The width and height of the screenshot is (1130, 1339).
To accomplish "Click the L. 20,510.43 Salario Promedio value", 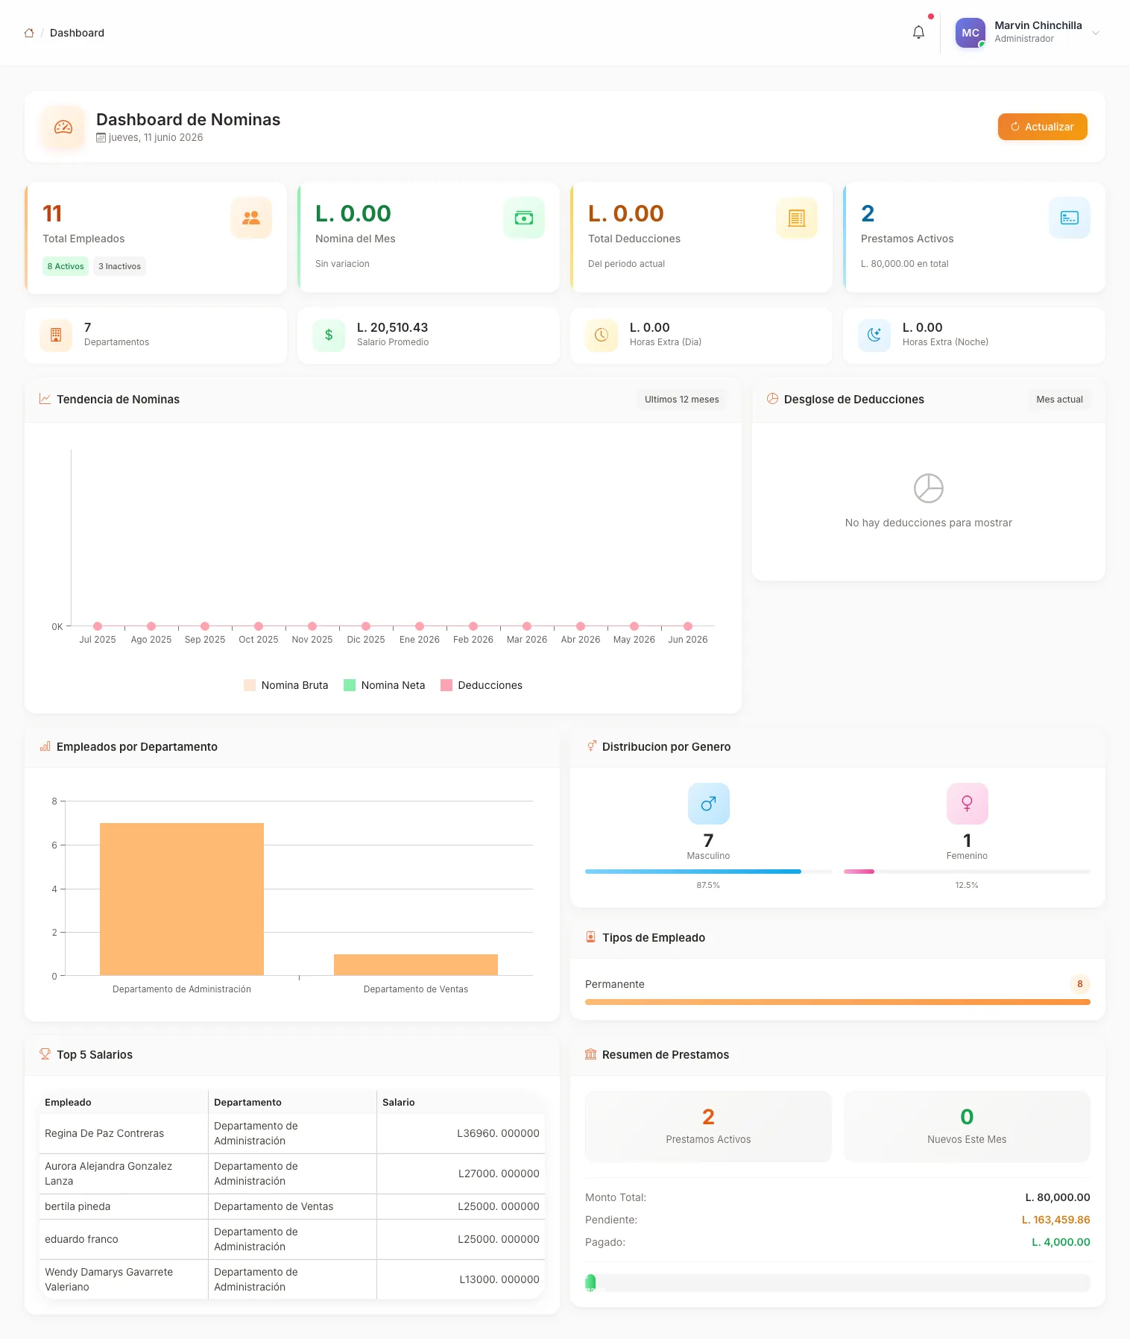I will pos(392,327).
